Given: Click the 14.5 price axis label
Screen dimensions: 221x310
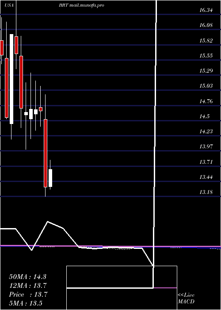Looking at the screenshot, I should pyautogui.click(x=204, y=116).
